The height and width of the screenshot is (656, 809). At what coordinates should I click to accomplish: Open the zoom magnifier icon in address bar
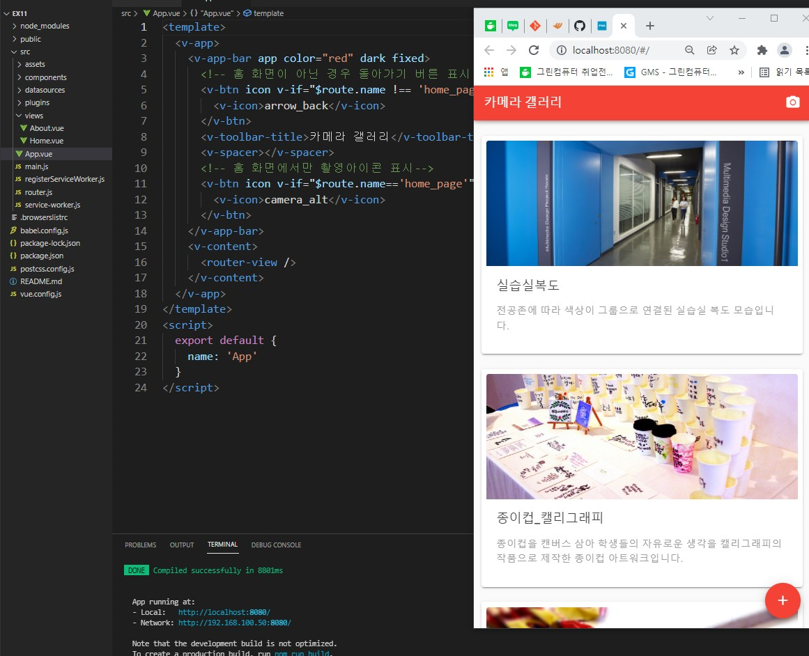tap(689, 50)
